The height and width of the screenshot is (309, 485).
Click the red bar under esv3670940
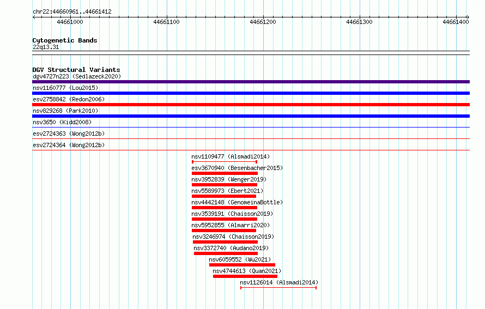[225, 173]
